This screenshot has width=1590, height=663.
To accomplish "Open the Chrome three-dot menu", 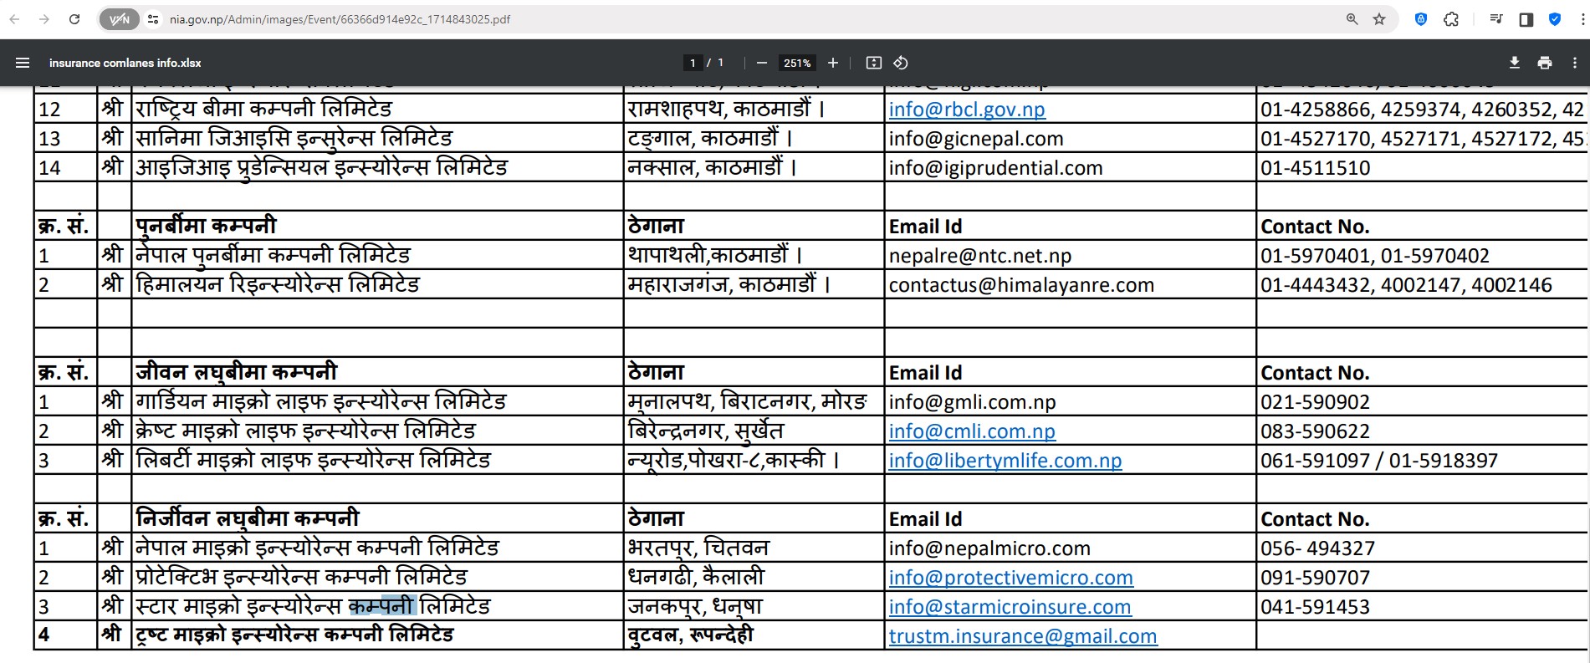I will (1582, 19).
